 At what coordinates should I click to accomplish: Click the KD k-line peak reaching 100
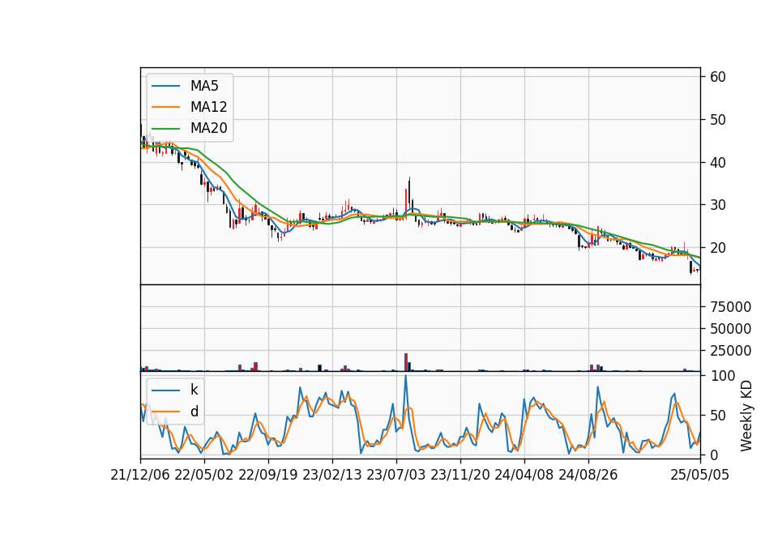click(406, 377)
